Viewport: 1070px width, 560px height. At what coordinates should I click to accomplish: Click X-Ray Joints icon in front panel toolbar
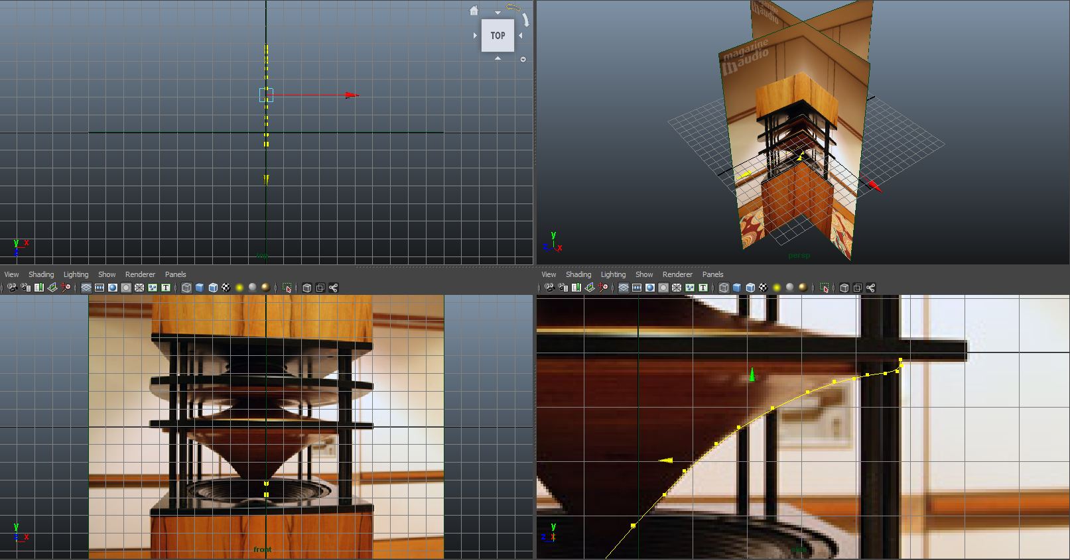pos(334,288)
